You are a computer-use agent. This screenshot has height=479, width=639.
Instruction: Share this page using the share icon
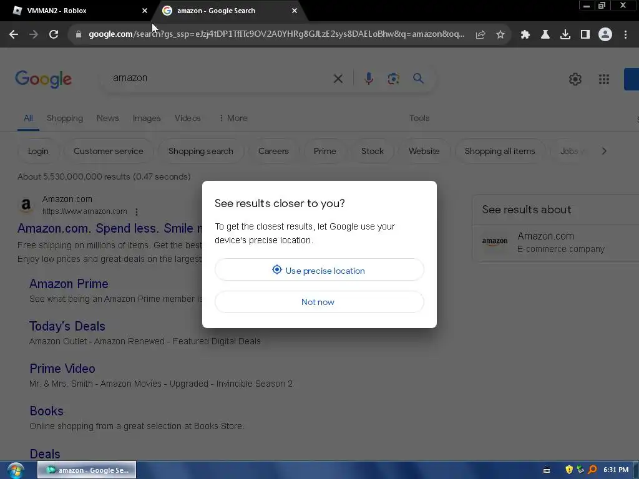pyautogui.click(x=480, y=34)
